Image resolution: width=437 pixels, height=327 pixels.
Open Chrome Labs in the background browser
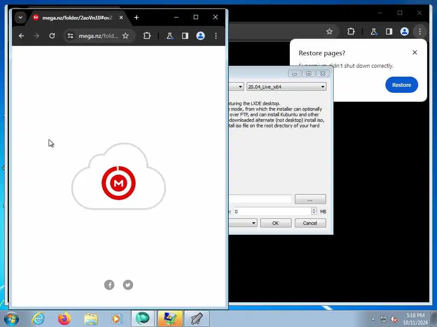(x=373, y=32)
